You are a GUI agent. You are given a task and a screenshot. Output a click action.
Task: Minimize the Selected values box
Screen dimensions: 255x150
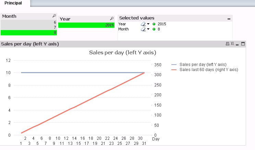(x=229, y=19)
